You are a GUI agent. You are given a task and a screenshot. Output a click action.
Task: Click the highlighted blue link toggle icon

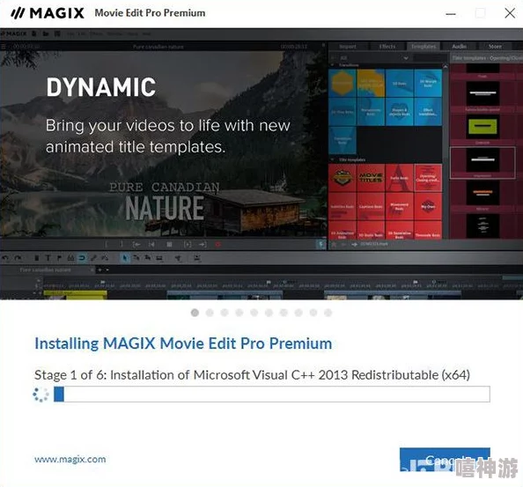click(82, 258)
